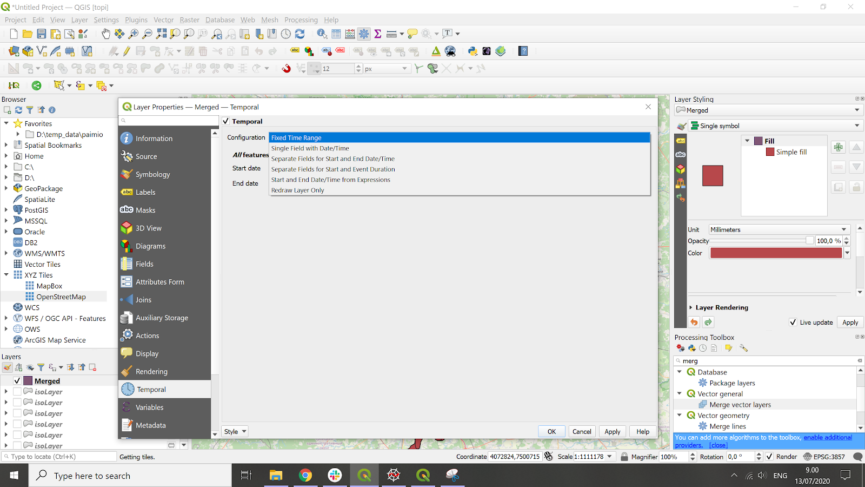
Task: Click OK in Layer Properties dialog
Action: (551, 432)
